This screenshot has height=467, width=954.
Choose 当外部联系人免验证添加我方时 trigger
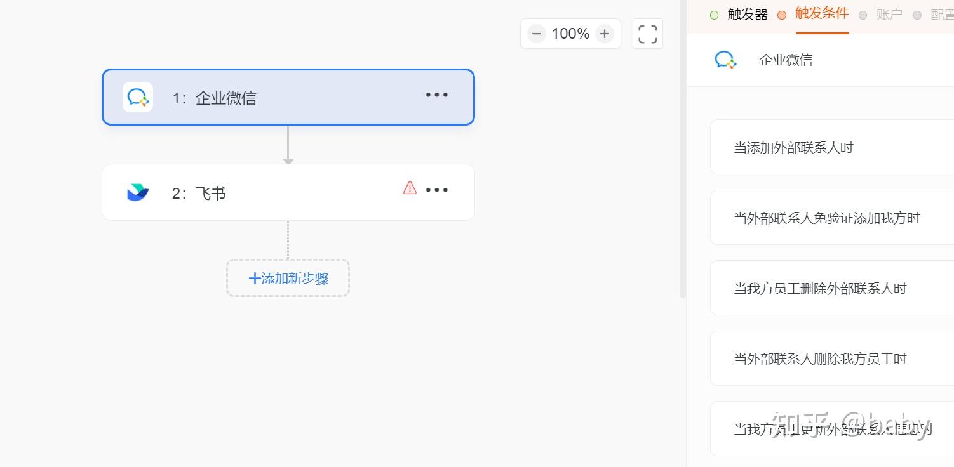click(x=832, y=218)
